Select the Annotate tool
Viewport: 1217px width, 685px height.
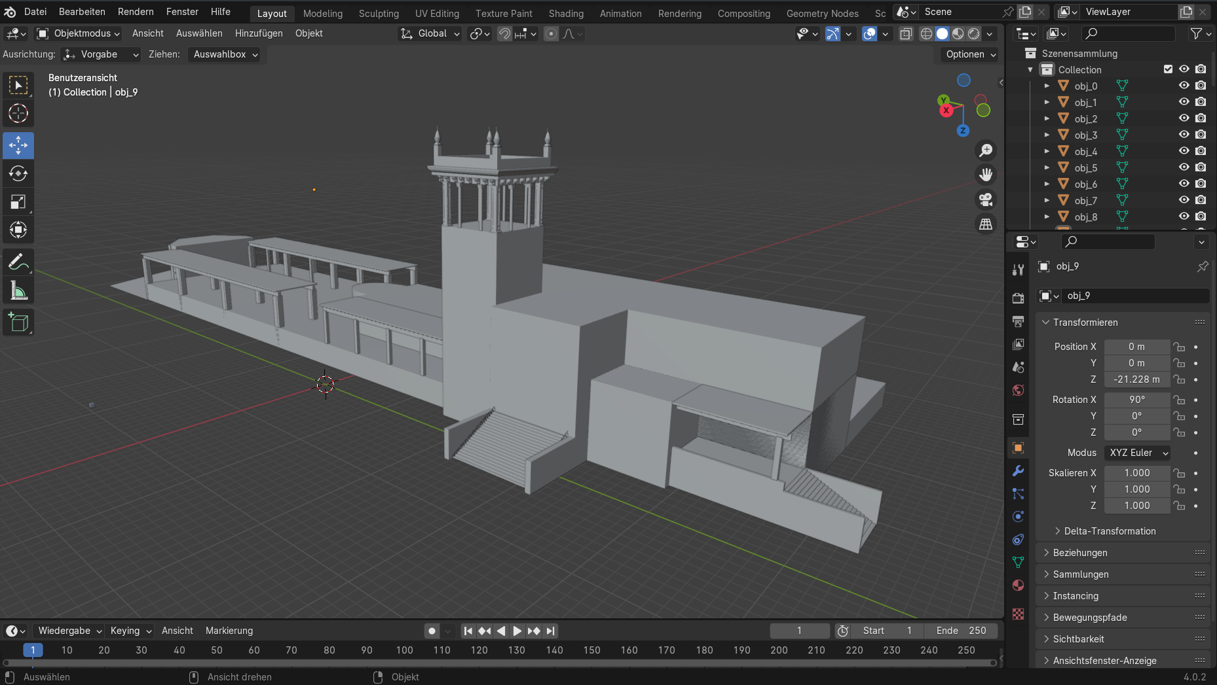coord(18,261)
